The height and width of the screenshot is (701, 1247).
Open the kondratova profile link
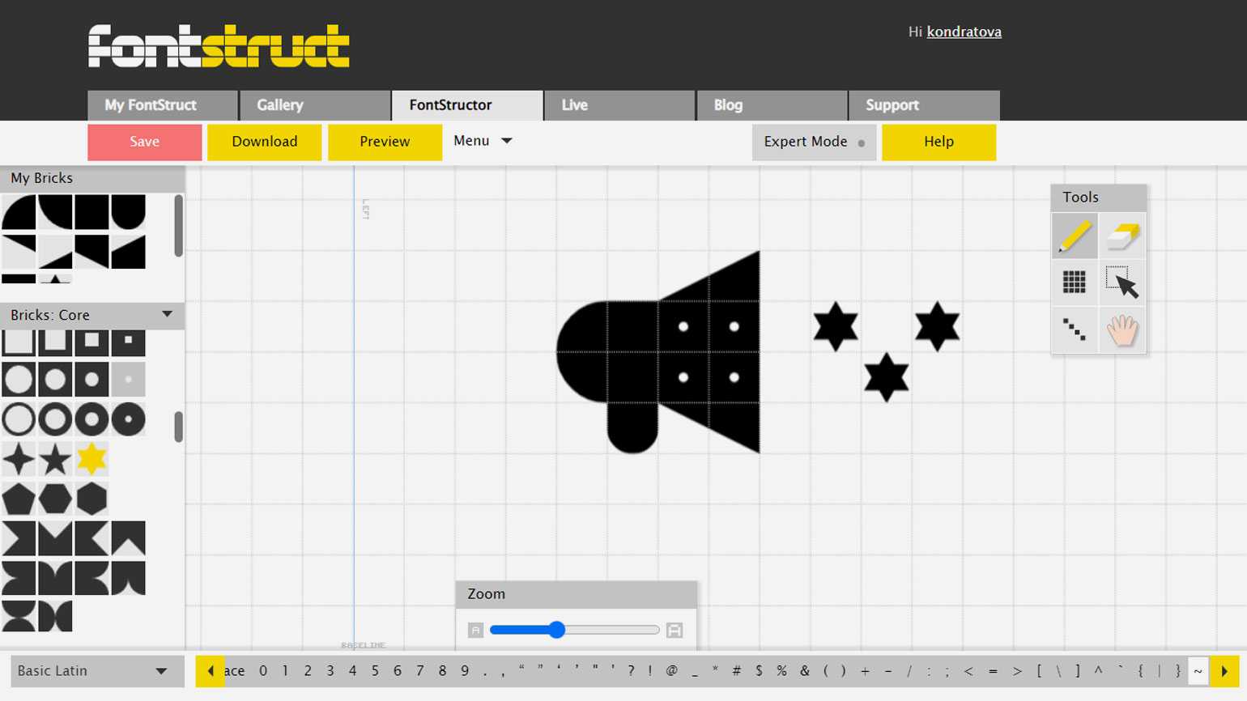pyautogui.click(x=964, y=32)
